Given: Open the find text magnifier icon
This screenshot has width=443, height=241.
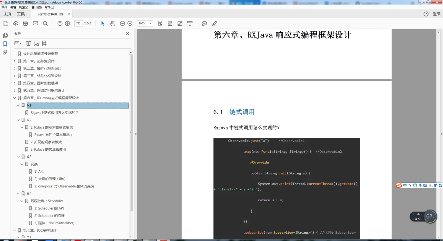Looking at the screenshot, I should 45,24.
